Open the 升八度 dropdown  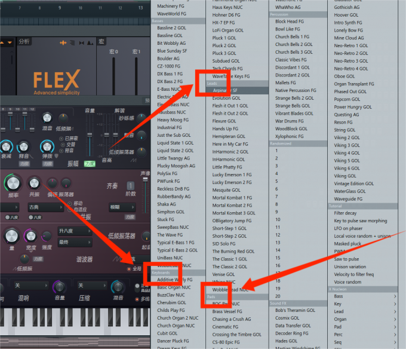click(x=75, y=231)
